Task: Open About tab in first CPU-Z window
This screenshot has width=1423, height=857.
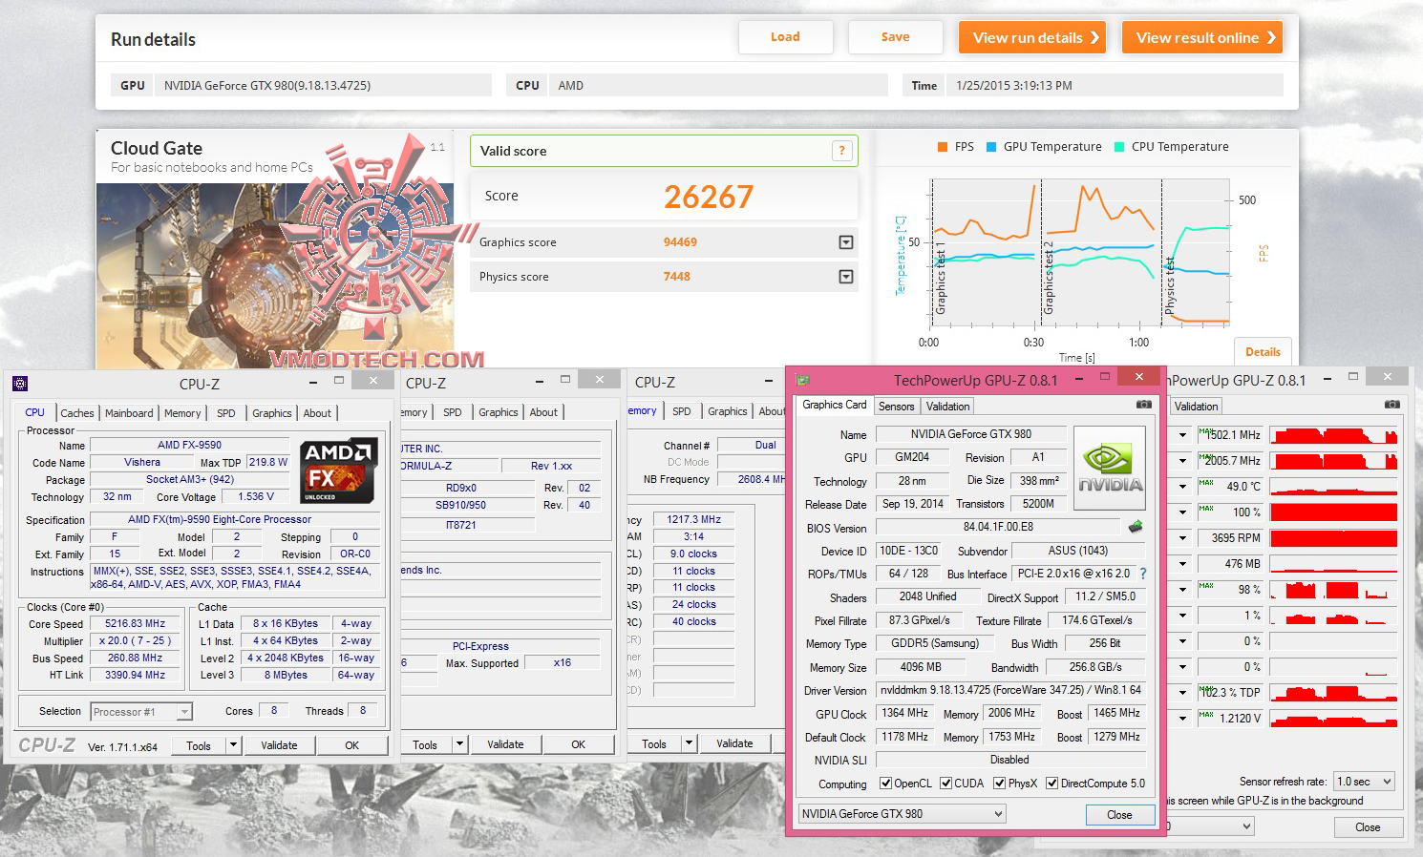Action: pos(317,413)
